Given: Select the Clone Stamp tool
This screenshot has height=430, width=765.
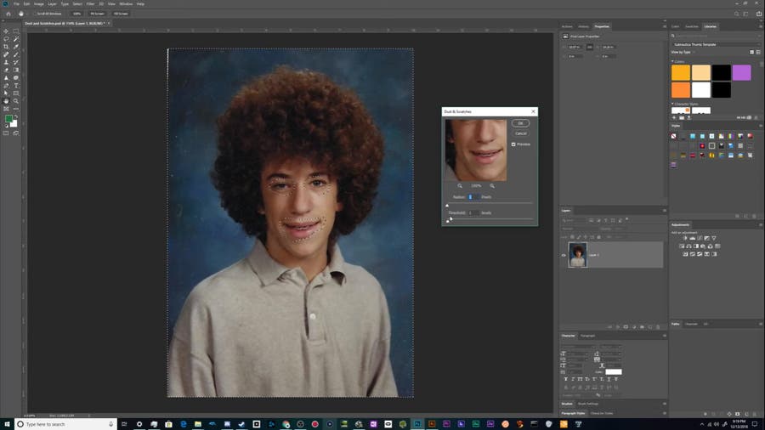Looking at the screenshot, I should point(6,62).
